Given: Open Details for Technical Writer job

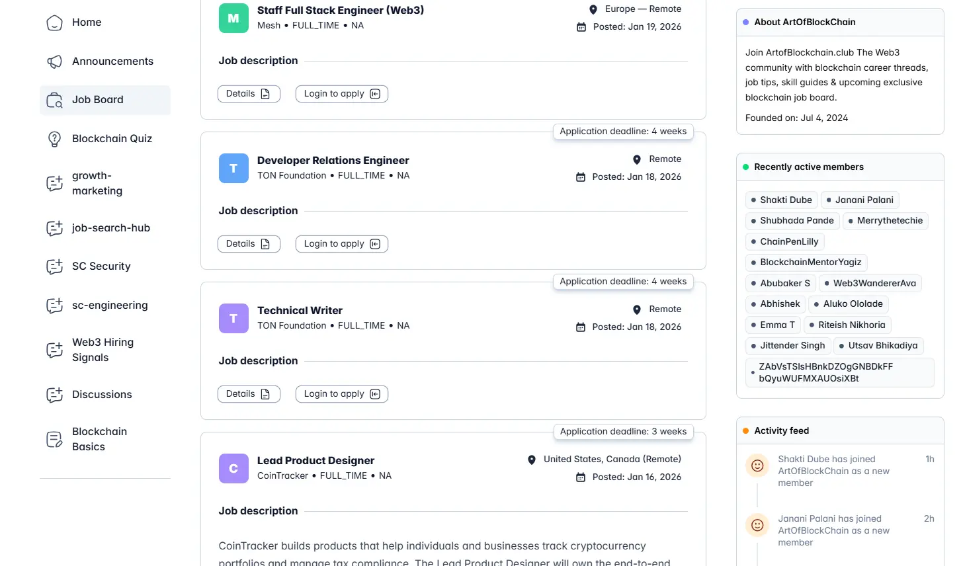Looking at the screenshot, I should pyautogui.click(x=249, y=393).
